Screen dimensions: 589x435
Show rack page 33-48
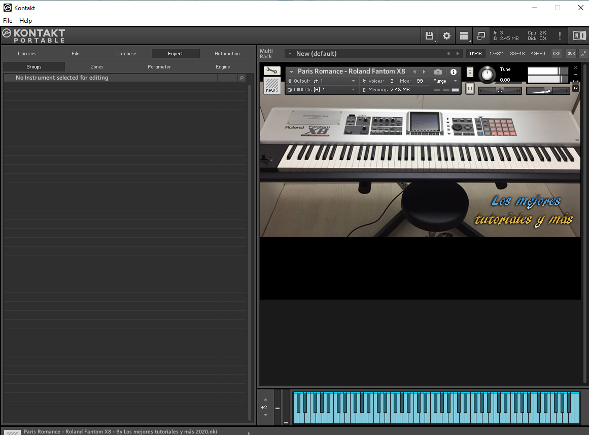517,54
